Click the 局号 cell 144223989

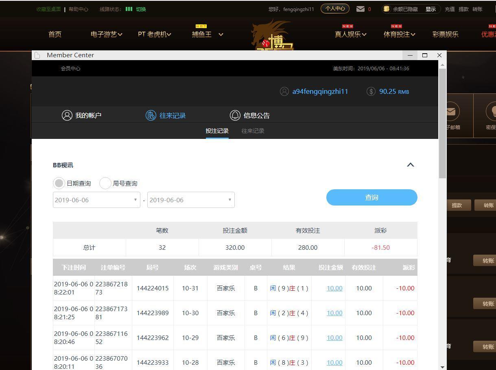[x=153, y=313]
